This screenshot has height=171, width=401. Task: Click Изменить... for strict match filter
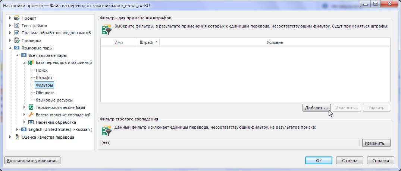click(376, 143)
